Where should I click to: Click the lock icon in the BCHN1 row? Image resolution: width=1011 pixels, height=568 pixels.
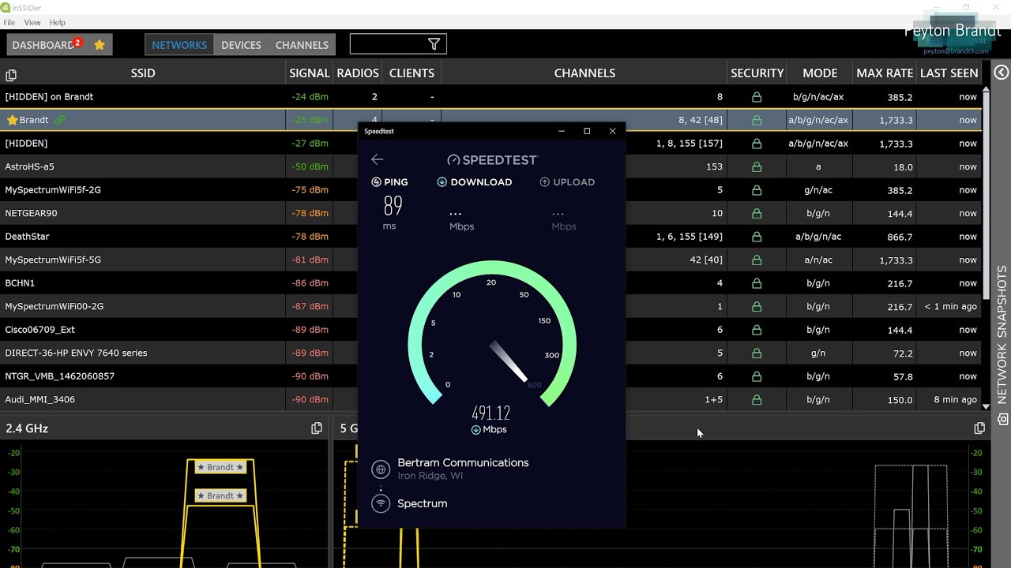tap(757, 283)
